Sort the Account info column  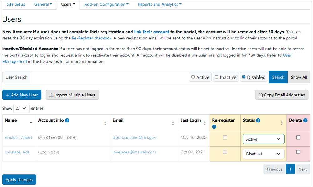[105, 123]
